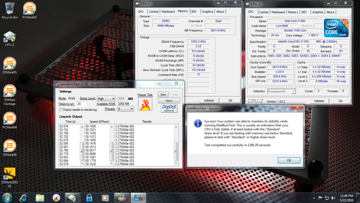
Task: Select the 3DMark05 desktop shortcut
Action: [9, 66]
